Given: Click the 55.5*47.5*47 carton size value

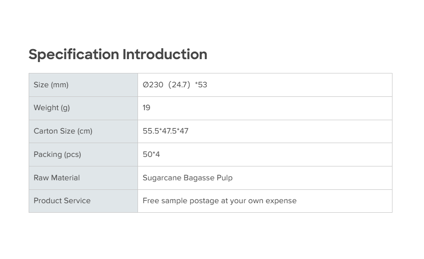Looking at the screenshot, I should [x=165, y=131].
